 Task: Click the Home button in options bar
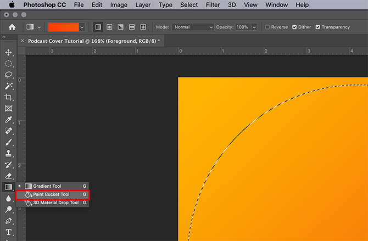click(x=12, y=27)
